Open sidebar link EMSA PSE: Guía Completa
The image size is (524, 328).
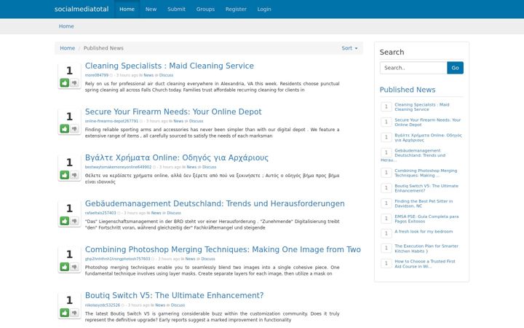pos(426,219)
